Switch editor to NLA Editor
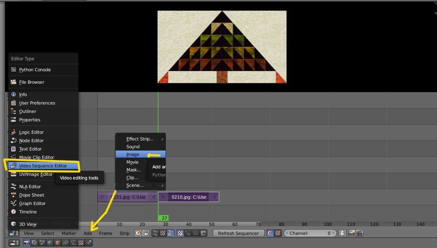Viewport: 437px width, 248px height. pyautogui.click(x=43, y=187)
